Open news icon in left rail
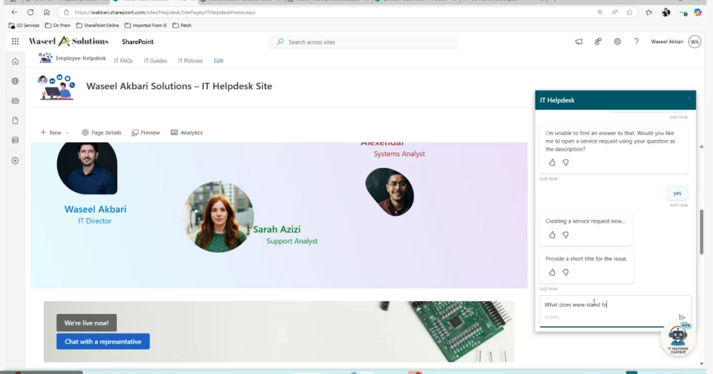Image resolution: width=713 pixels, height=374 pixels. [15, 101]
